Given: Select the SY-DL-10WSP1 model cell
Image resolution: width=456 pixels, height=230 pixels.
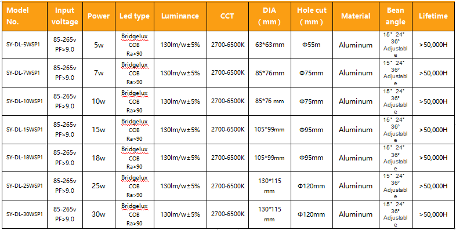Looking at the screenshot, I should click(x=24, y=101).
